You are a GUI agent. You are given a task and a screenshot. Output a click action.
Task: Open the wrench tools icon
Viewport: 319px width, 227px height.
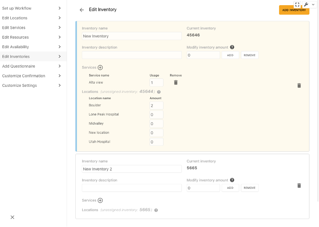coord(306,4)
